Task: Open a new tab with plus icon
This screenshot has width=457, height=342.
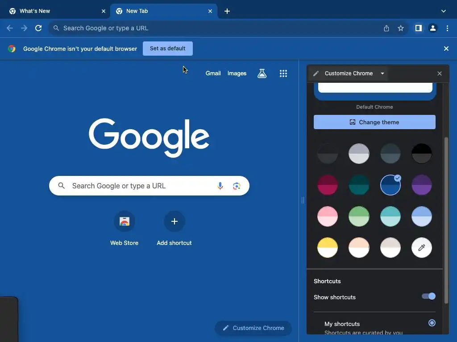Action: tap(227, 11)
